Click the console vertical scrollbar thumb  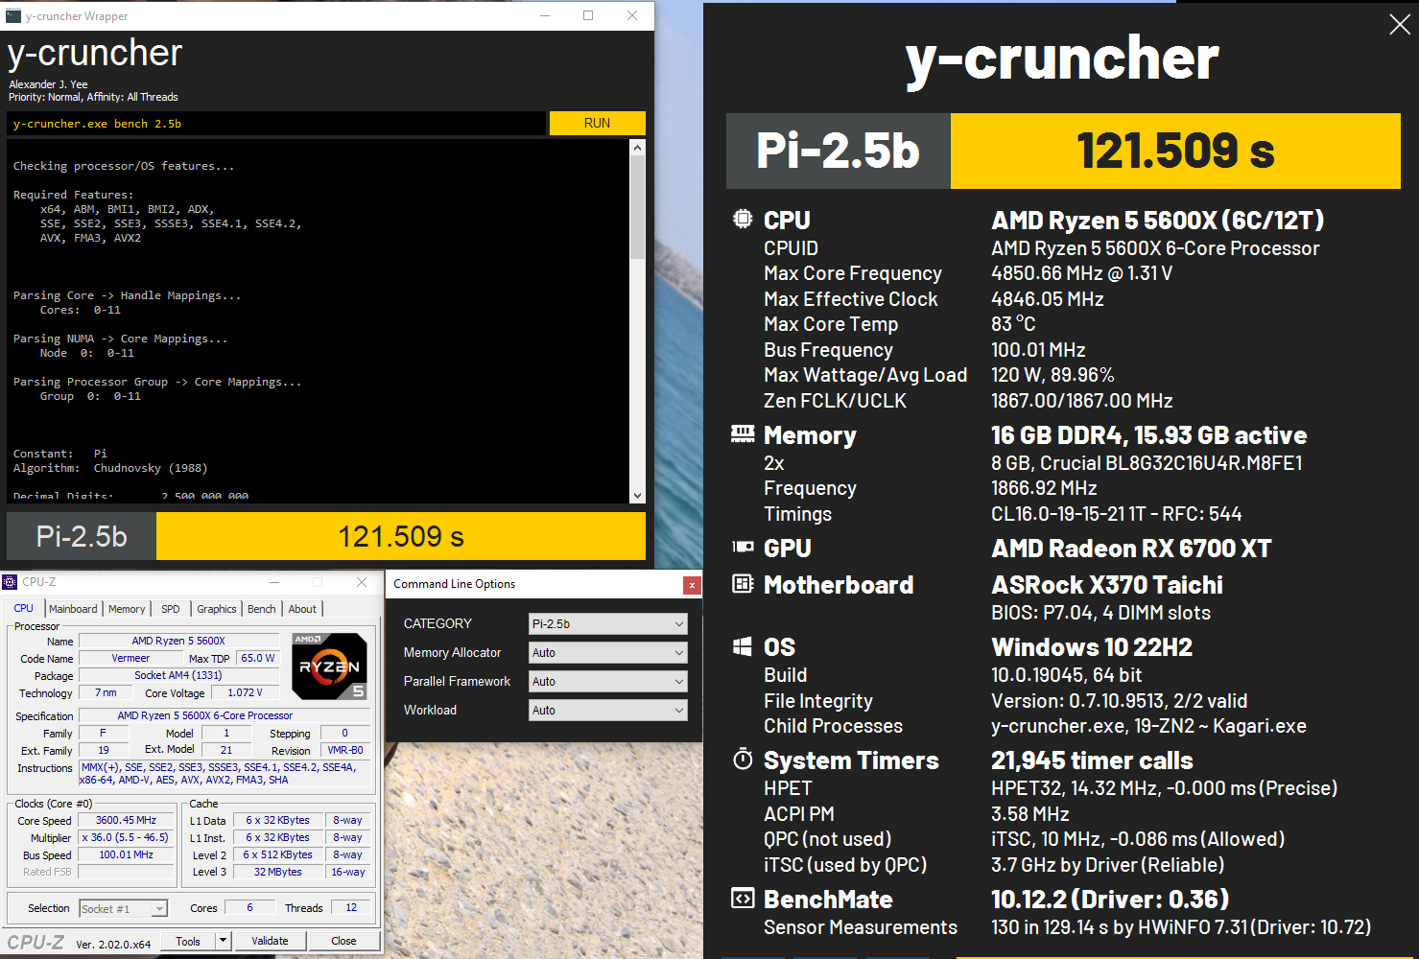tap(637, 207)
